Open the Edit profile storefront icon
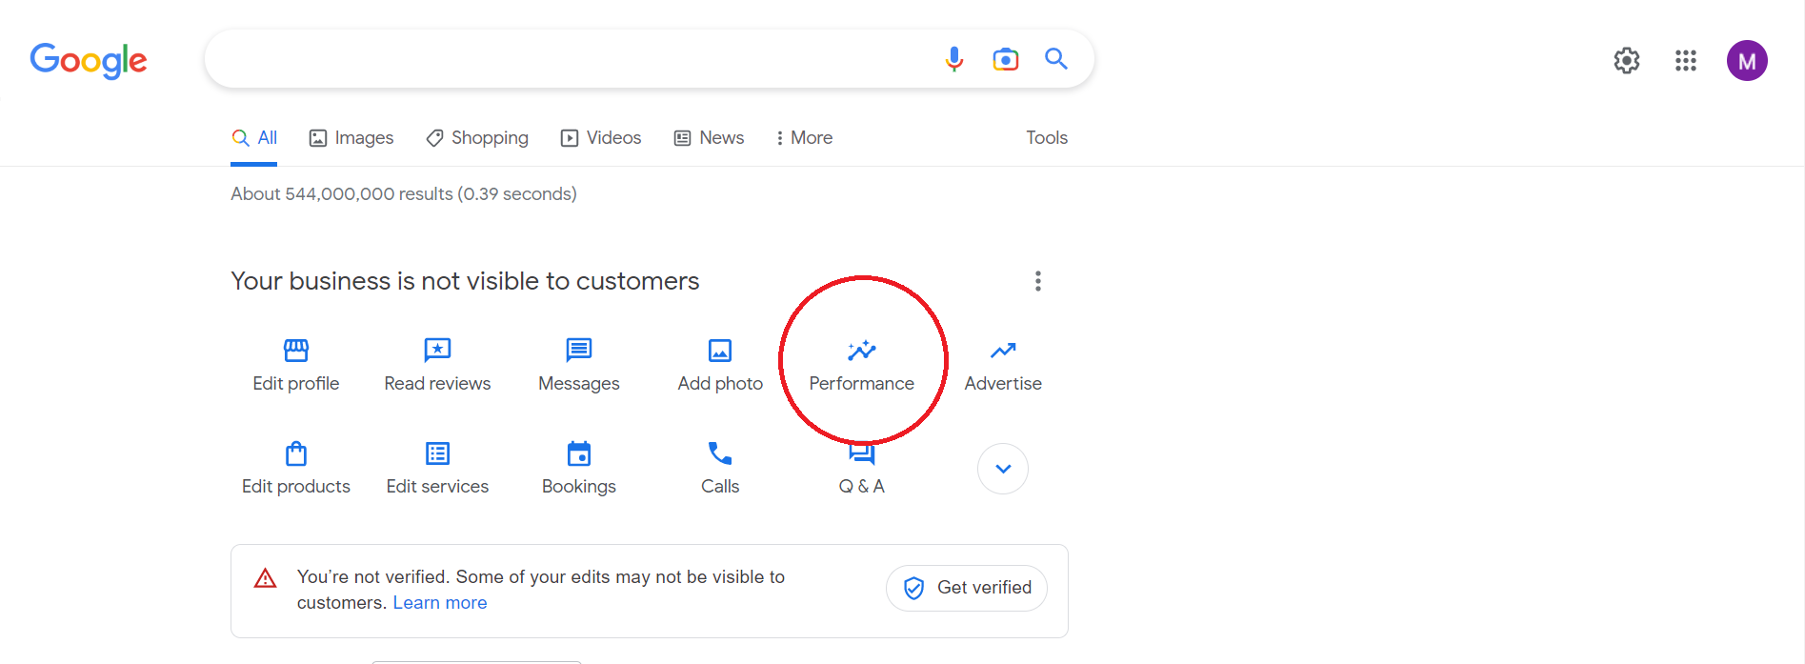1805x664 pixels. (x=296, y=351)
